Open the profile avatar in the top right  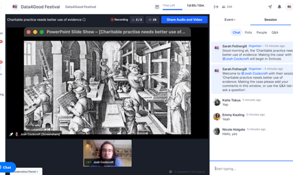point(289,7)
